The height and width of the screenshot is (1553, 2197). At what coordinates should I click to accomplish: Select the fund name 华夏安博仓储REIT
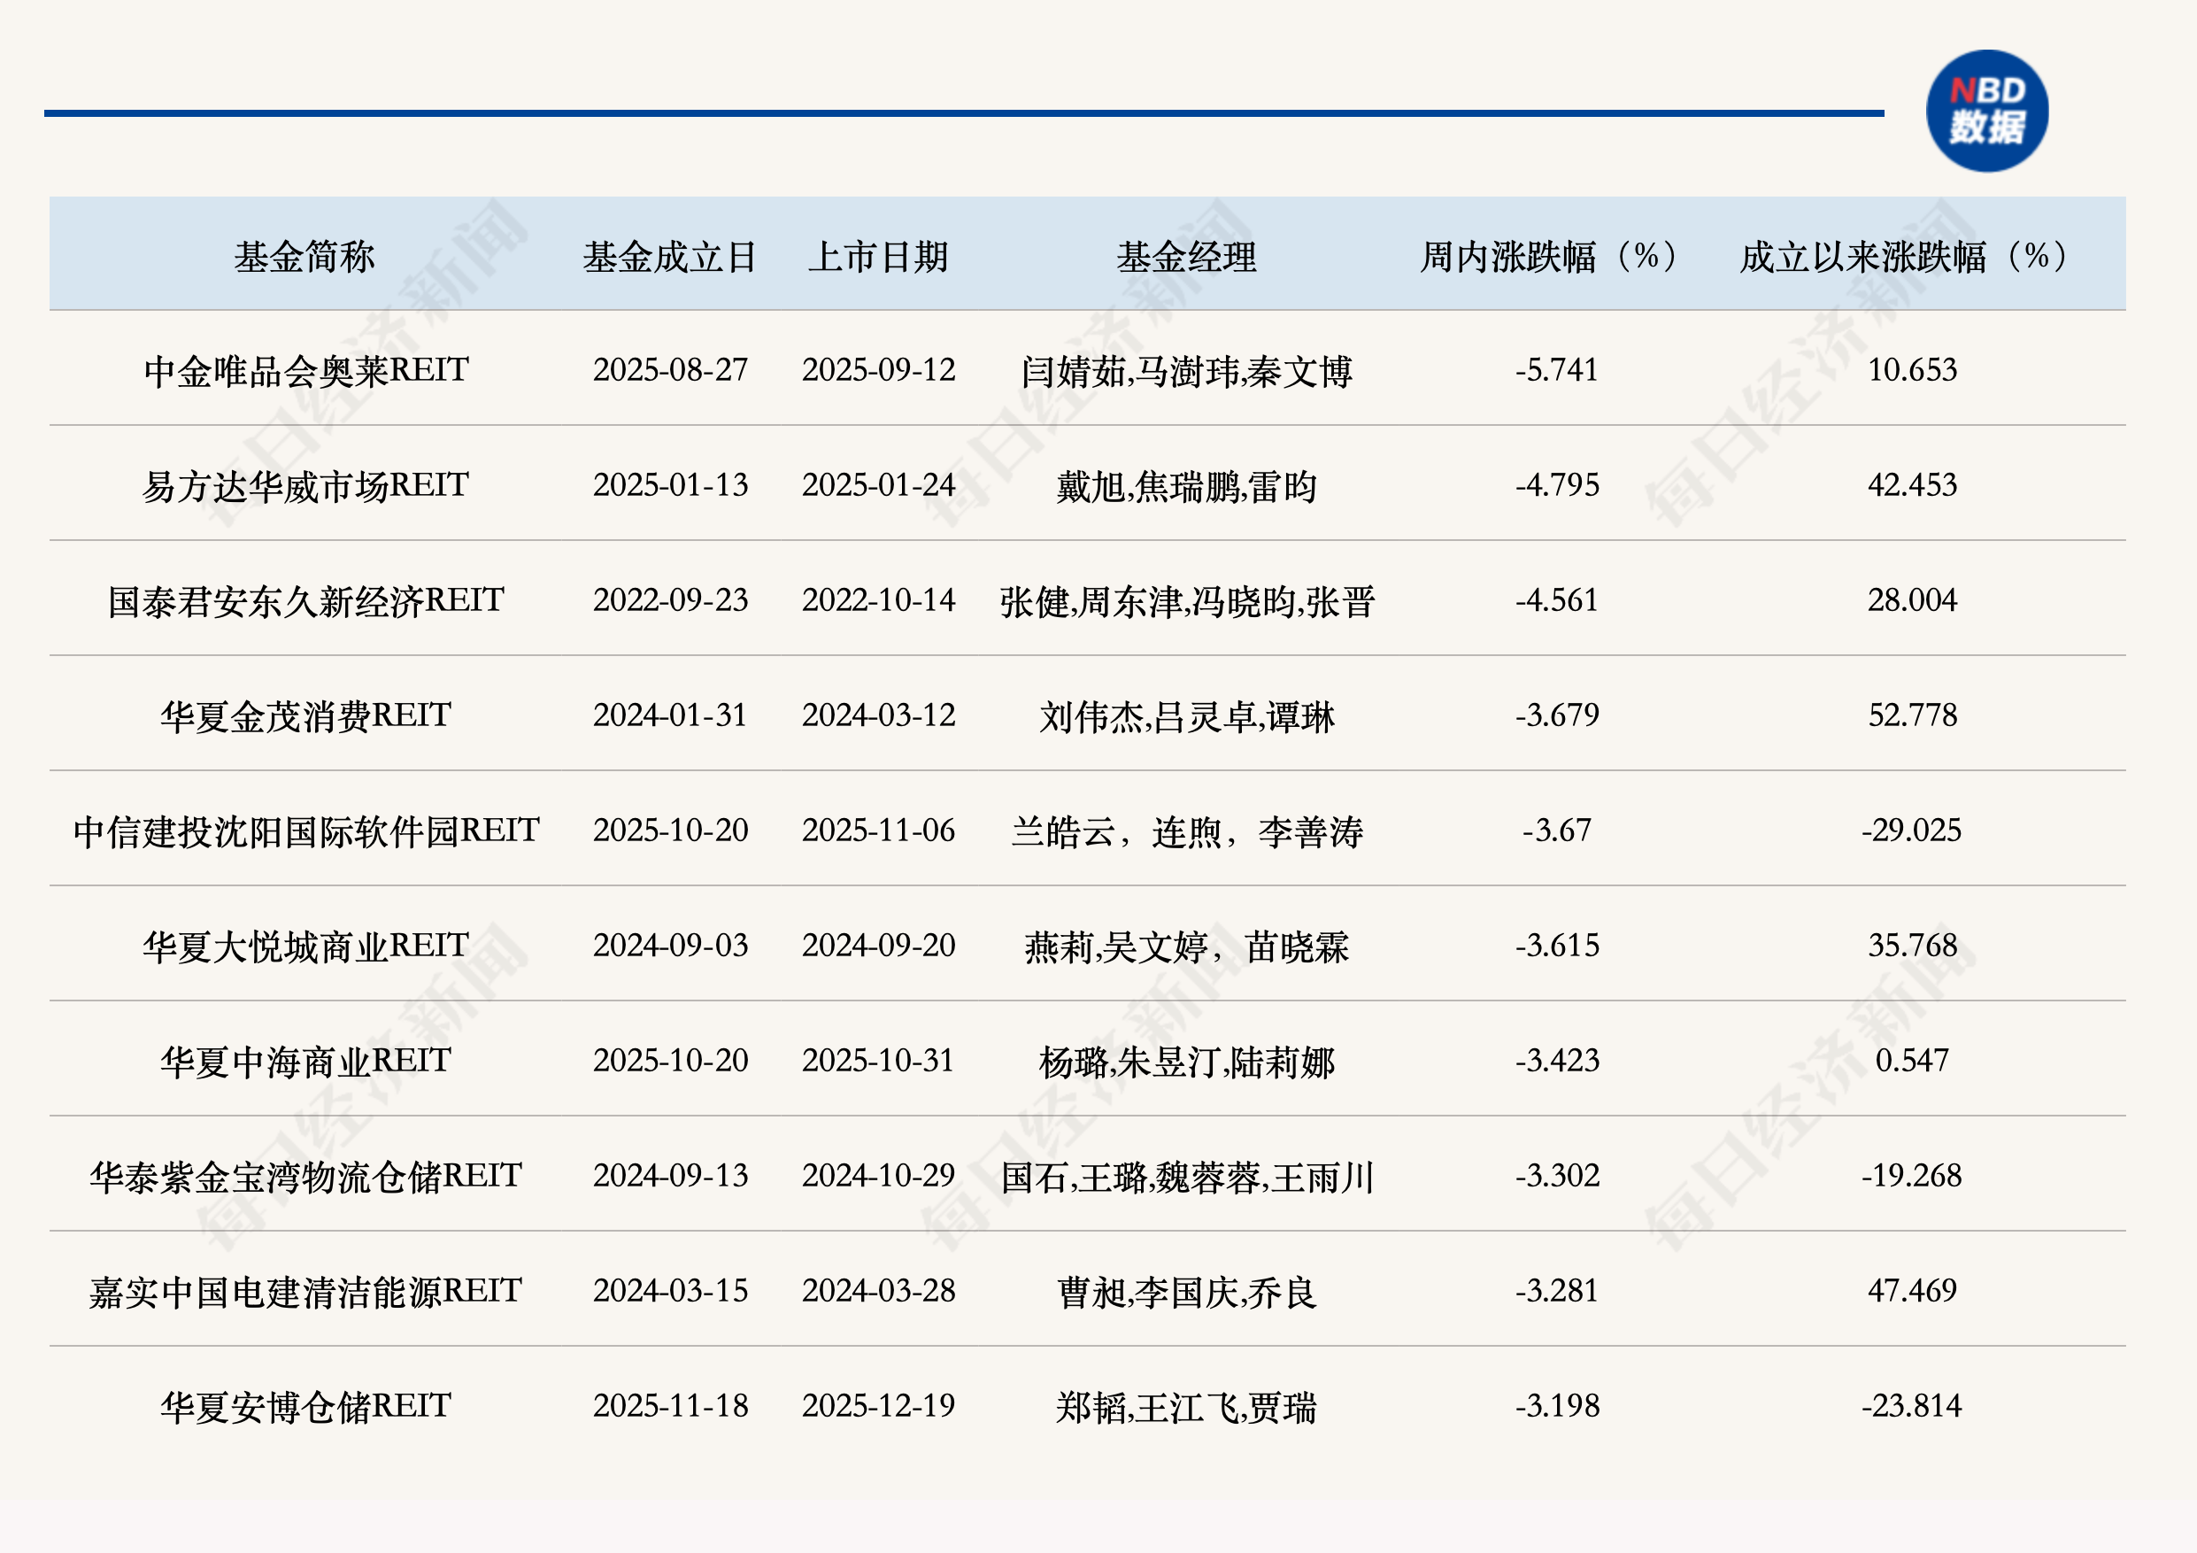[x=306, y=1406]
